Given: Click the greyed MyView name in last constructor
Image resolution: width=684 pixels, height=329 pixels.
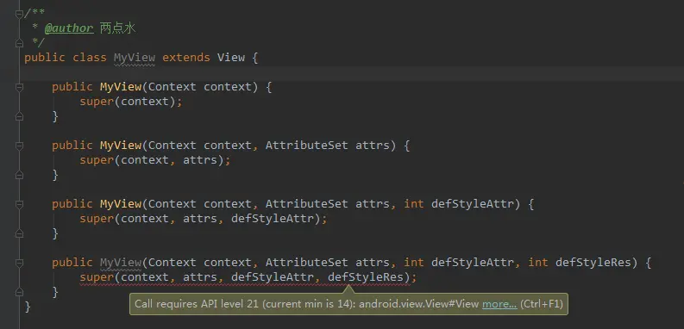Looking at the screenshot, I should pyautogui.click(x=121, y=263).
